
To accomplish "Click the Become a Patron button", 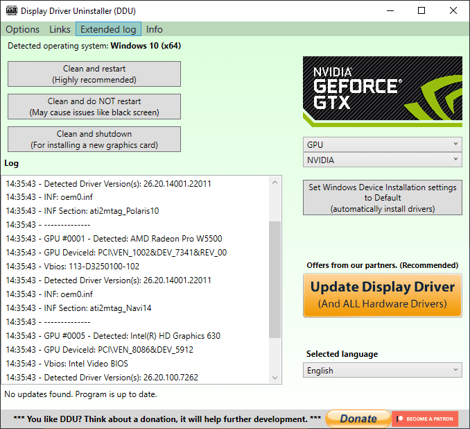I will [x=425, y=419].
